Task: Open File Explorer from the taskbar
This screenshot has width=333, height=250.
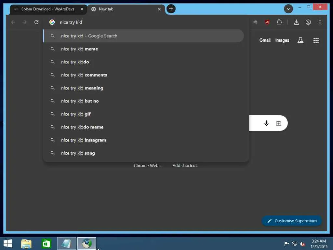Action: pyautogui.click(x=26, y=243)
